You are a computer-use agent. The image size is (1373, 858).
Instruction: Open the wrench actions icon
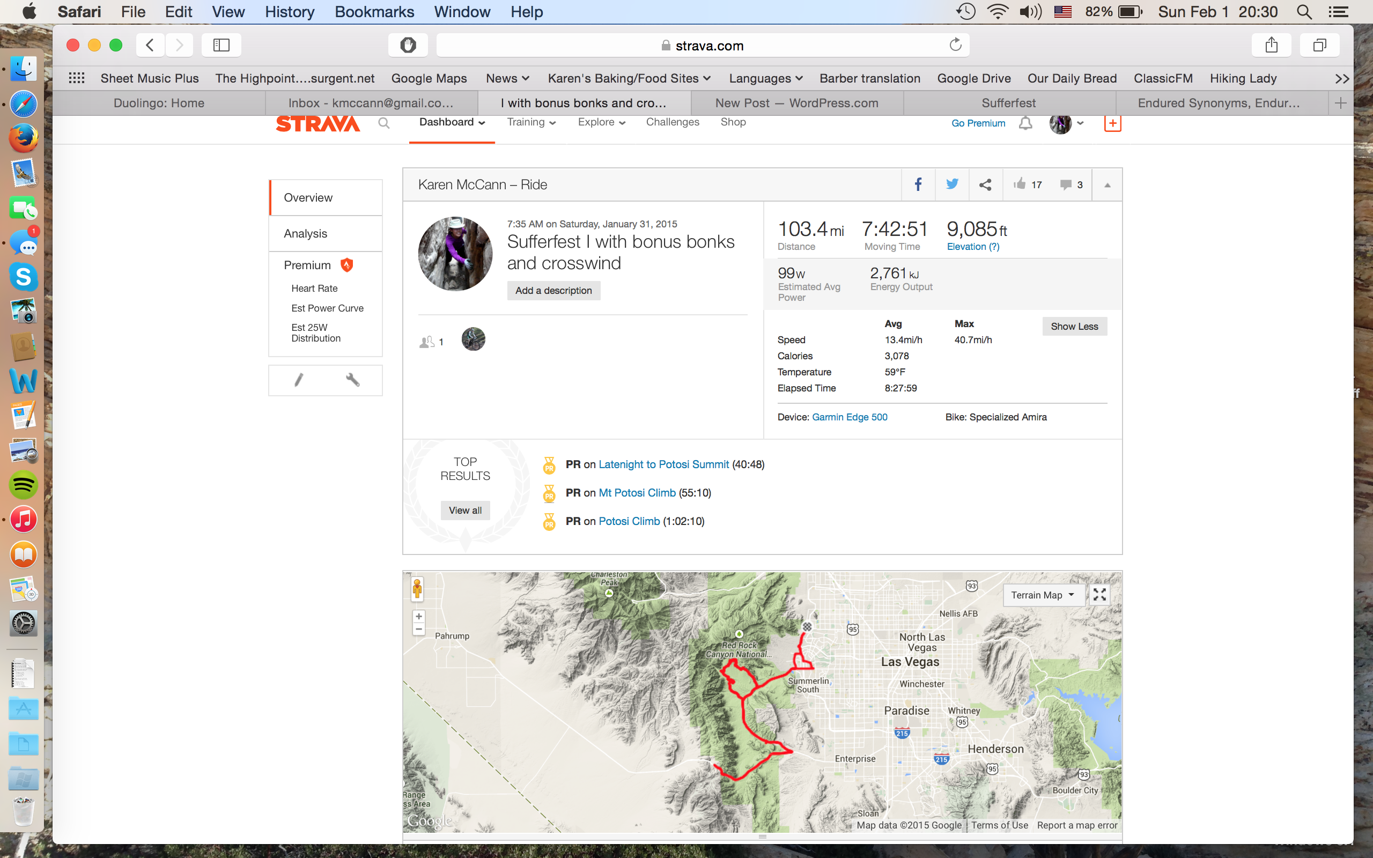352,380
